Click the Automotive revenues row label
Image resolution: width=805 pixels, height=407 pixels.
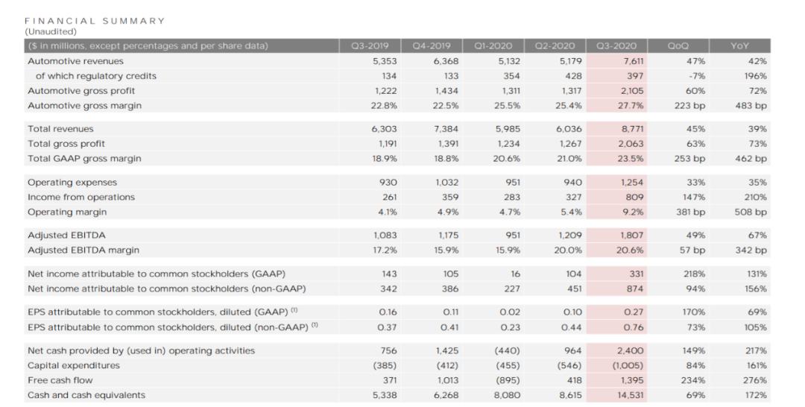pyautogui.click(x=75, y=61)
